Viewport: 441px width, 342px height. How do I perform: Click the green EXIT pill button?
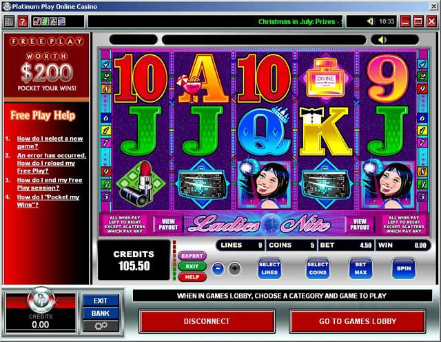(192, 266)
